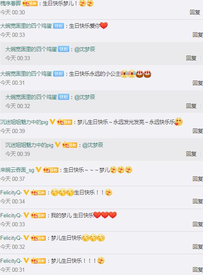Screen dimensions: 203x275
Task: Open FelicityQ- profile on 00:32 comment
Action: [11, 238]
